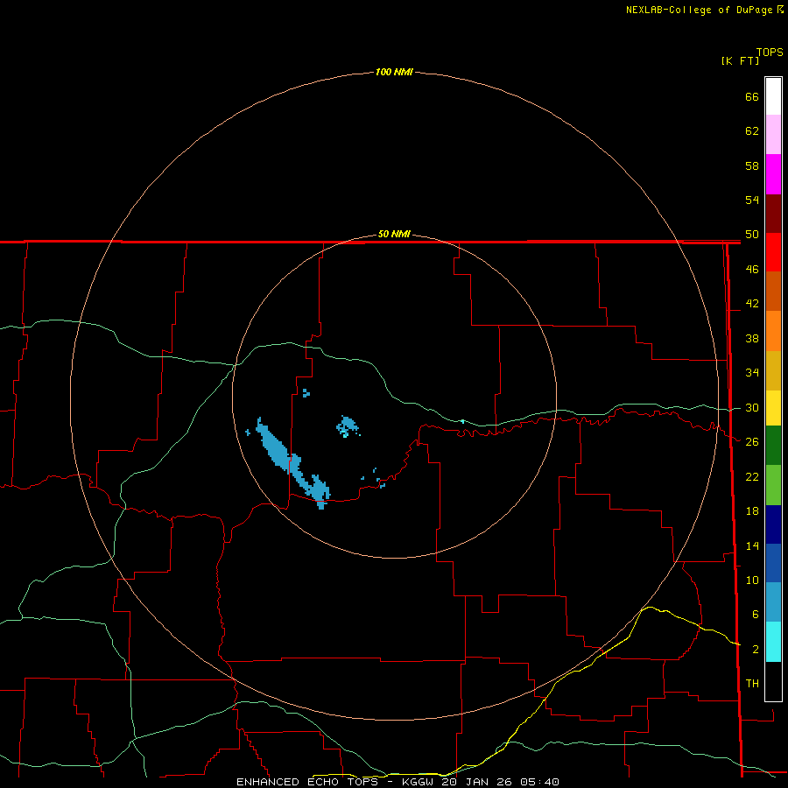788x788 pixels.
Task: Click the 14 legend value
Action: pos(752,545)
